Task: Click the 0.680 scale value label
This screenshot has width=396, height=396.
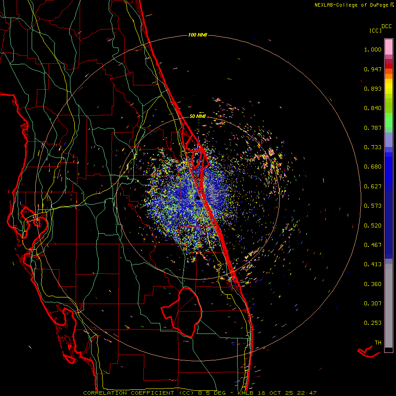Action: (373, 167)
